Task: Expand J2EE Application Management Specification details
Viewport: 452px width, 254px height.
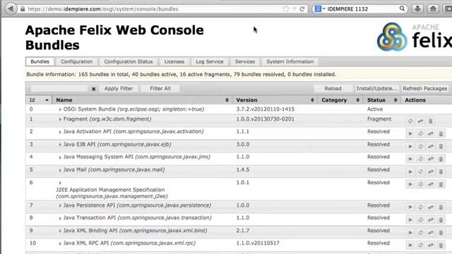Action: coord(60,183)
